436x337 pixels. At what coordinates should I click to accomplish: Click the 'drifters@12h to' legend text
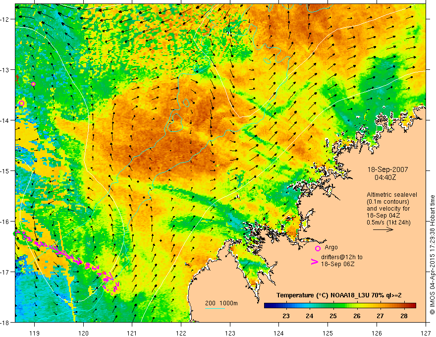[x=342, y=257]
